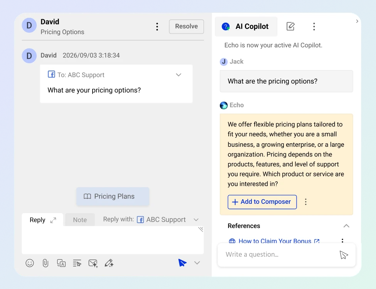
Task: Open more options beside Add to Composer
Action: [305, 202]
